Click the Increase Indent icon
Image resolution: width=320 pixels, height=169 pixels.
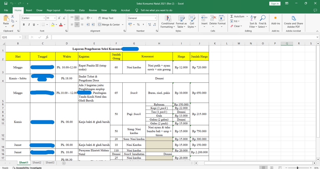pyautogui.click(x=93, y=24)
